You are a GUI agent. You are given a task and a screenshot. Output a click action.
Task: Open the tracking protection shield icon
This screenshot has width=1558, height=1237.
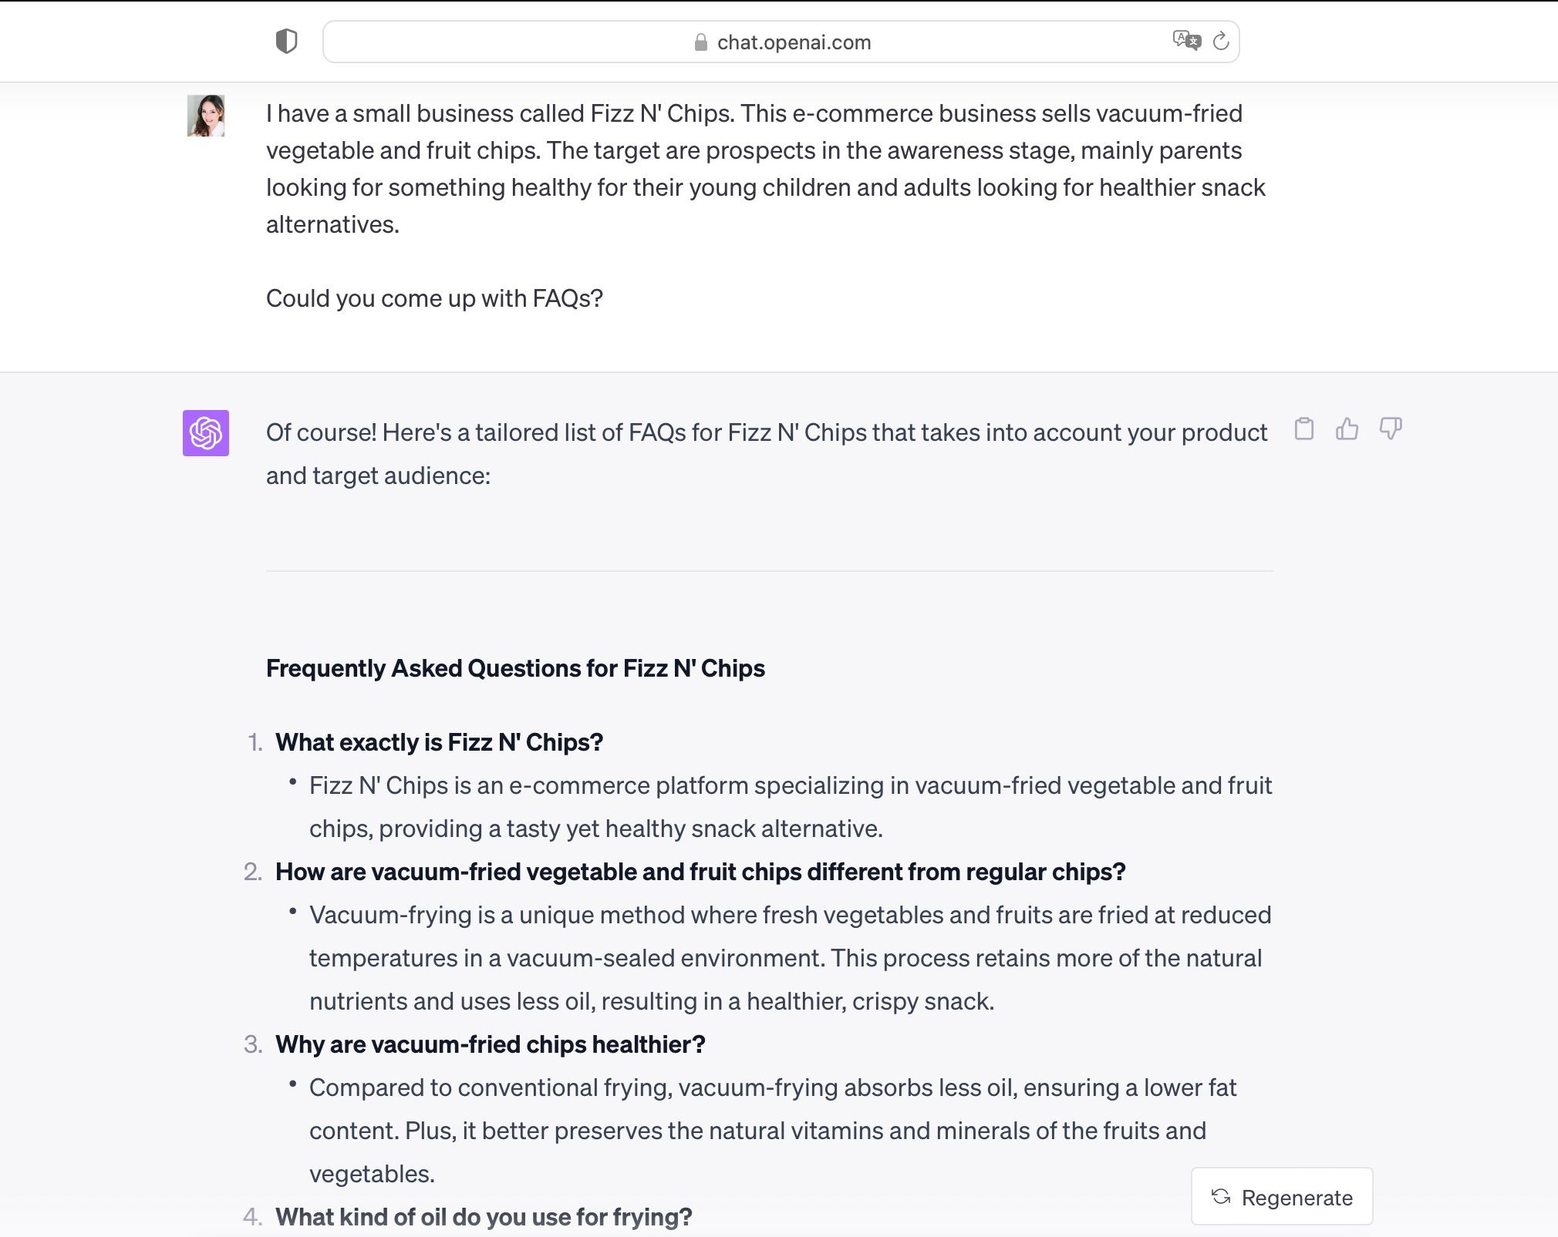[287, 42]
